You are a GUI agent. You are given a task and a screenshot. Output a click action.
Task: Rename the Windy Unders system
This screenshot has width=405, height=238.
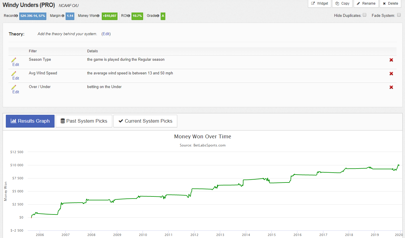366,3
